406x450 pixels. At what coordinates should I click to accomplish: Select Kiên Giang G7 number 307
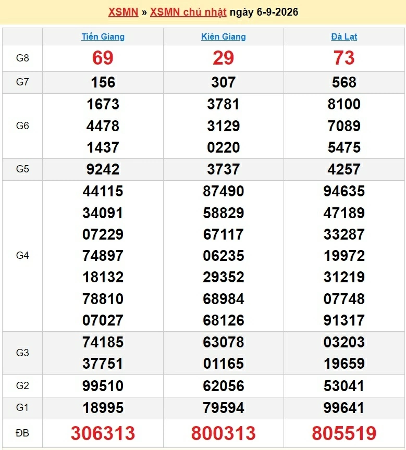(224, 82)
